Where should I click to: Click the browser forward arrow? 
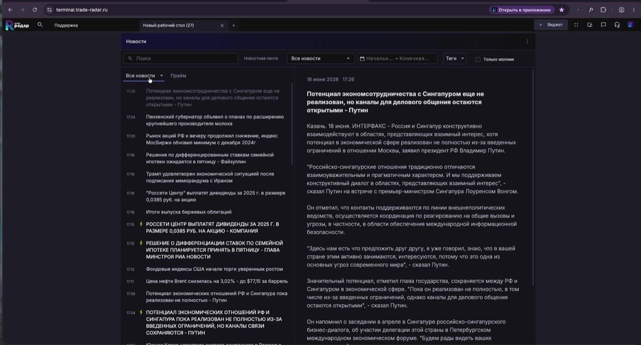point(22,10)
